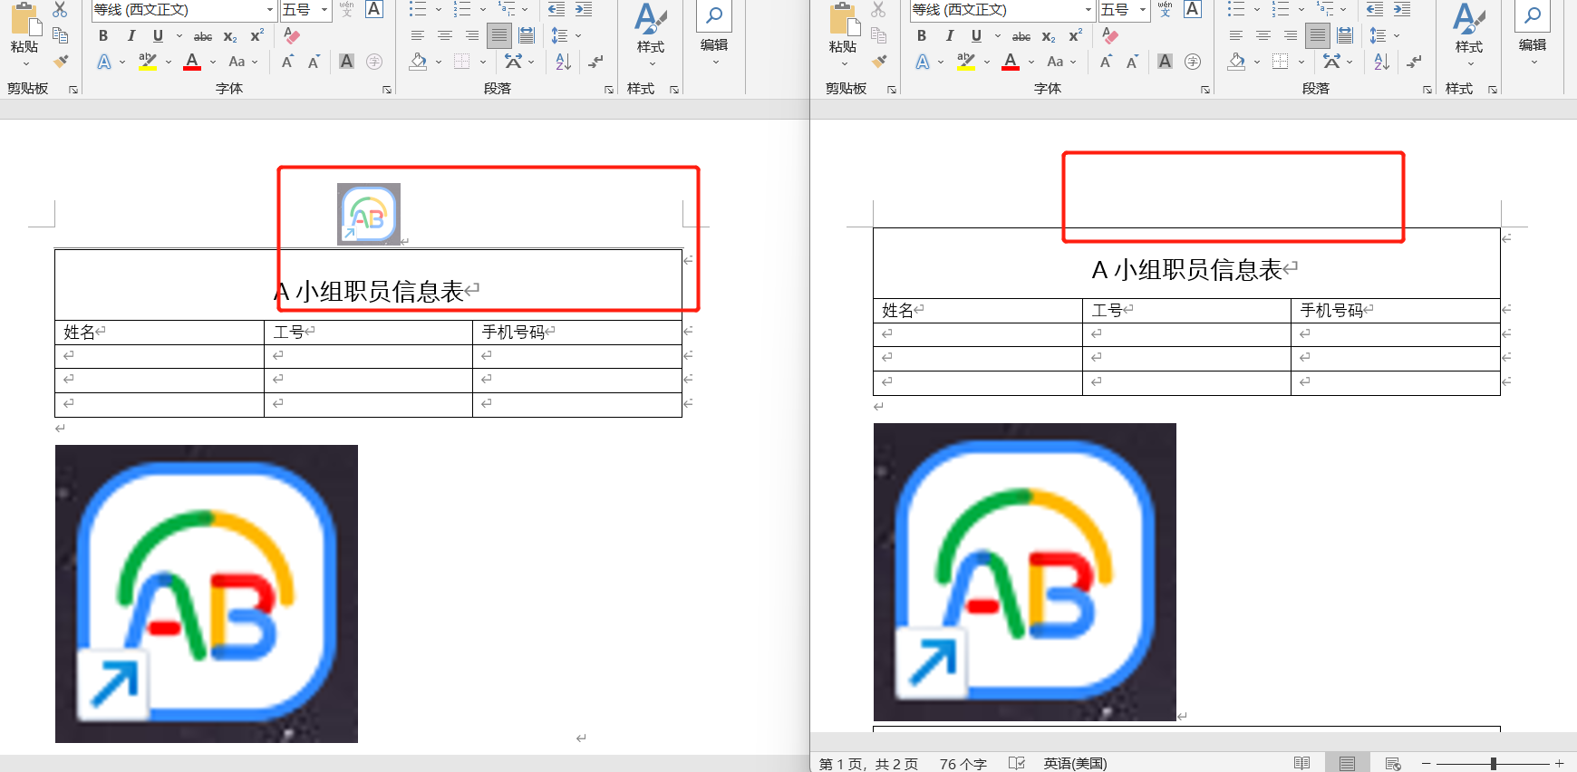Open highlight color dropdown arrow in left window
The width and height of the screenshot is (1577, 772).
pyautogui.click(x=168, y=62)
